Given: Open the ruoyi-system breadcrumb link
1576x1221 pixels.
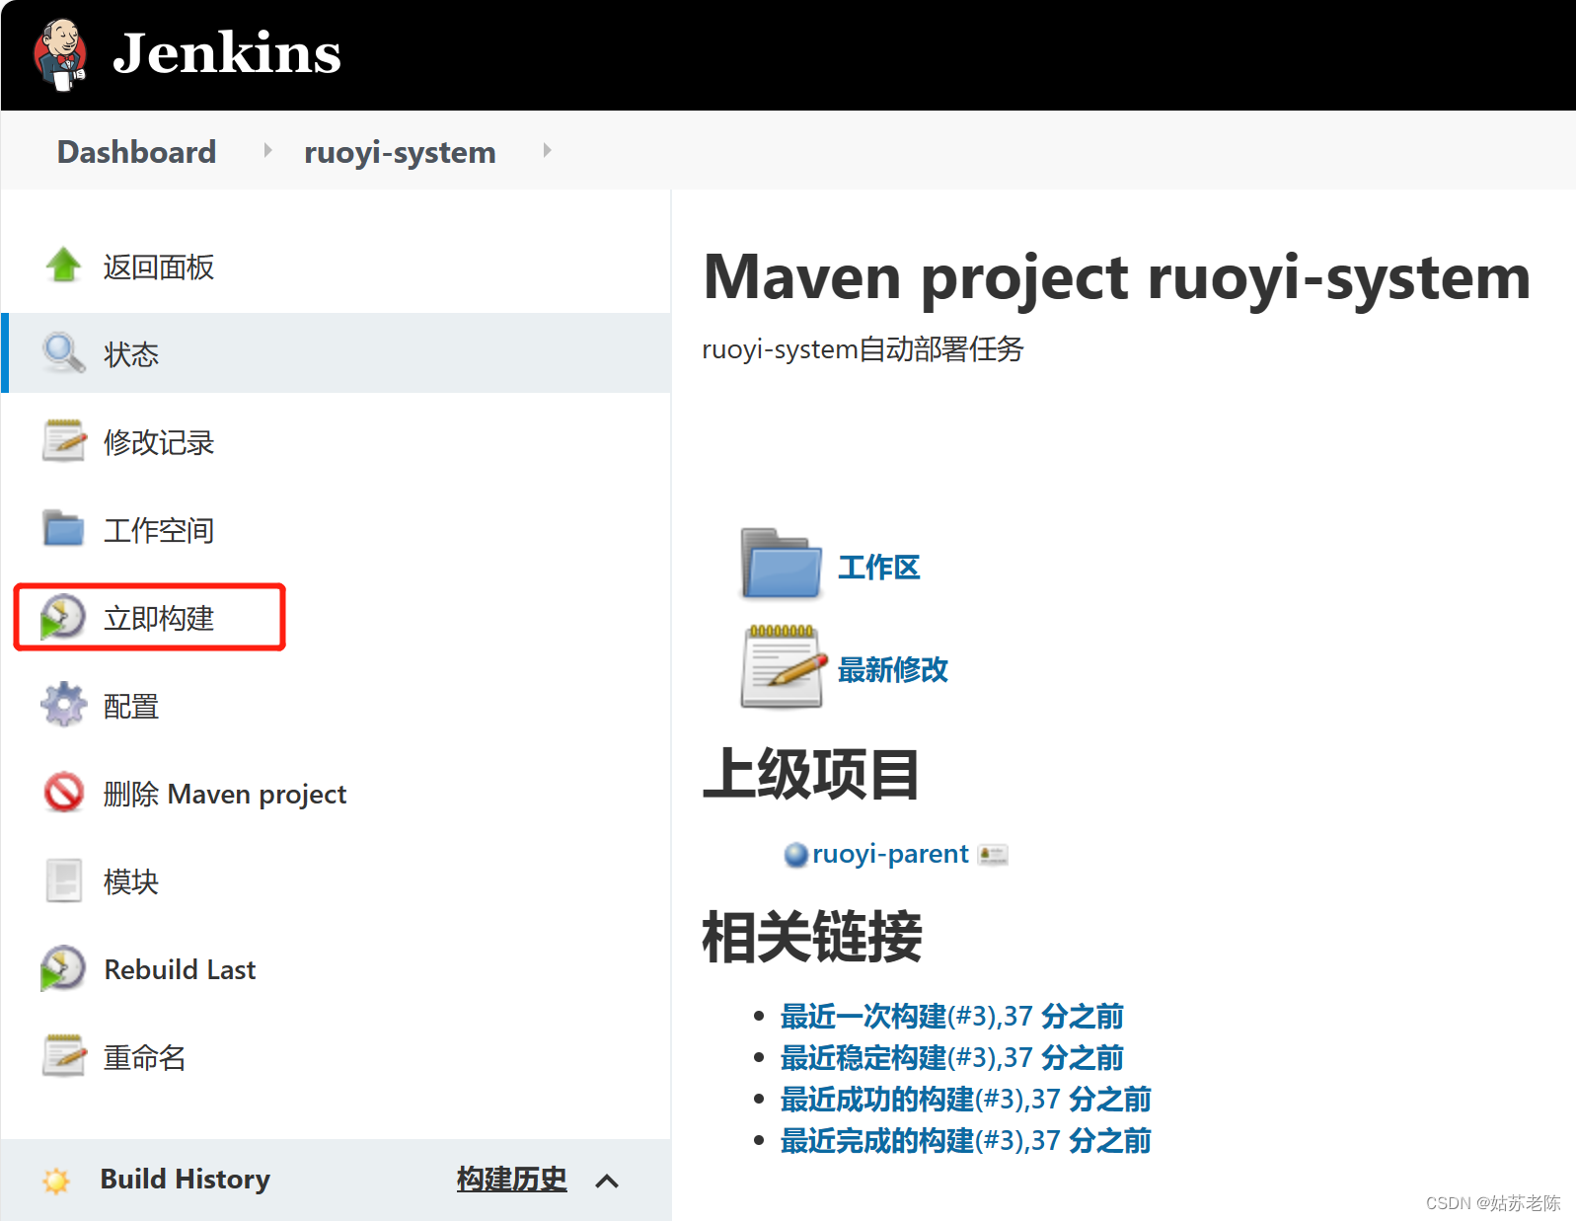Looking at the screenshot, I should 400,152.
